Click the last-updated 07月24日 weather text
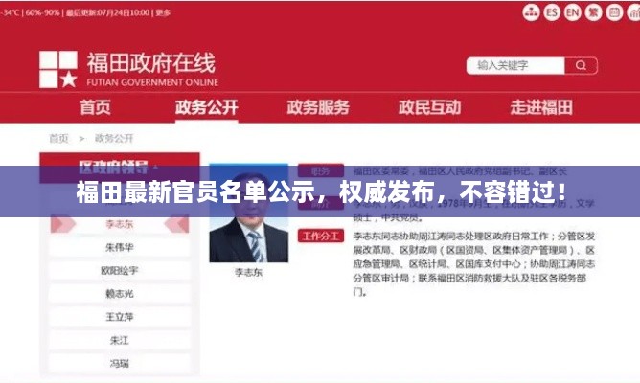The height and width of the screenshot is (383, 640). click(107, 12)
